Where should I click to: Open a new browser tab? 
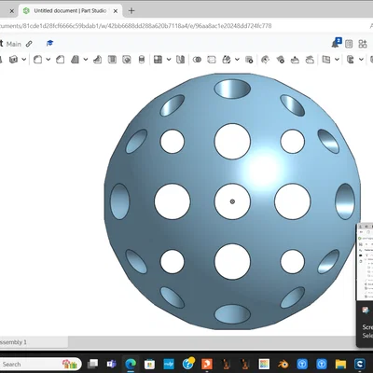(131, 11)
